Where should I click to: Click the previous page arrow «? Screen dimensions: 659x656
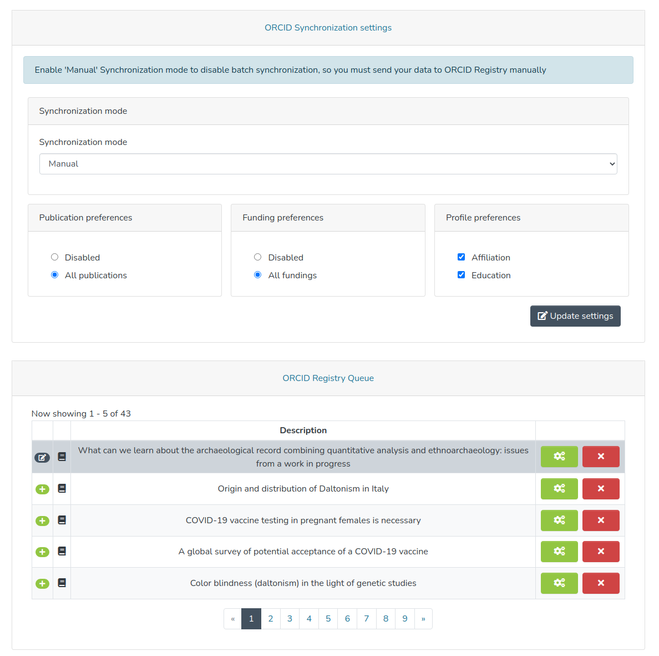[x=233, y=619]
